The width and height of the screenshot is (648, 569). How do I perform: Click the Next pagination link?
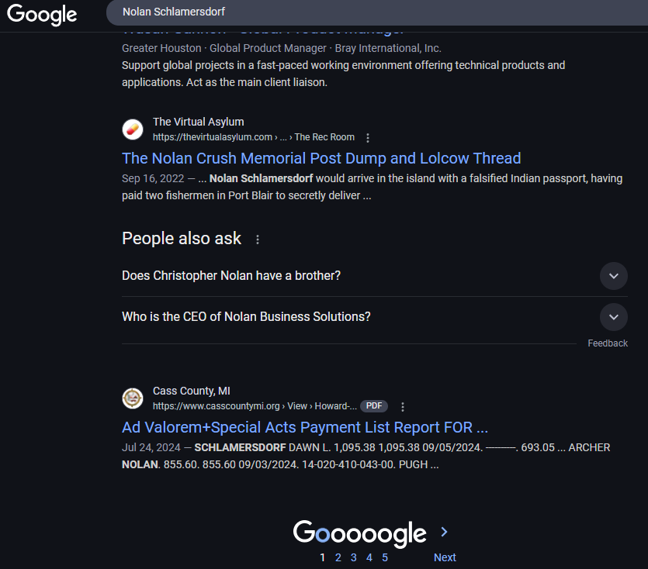pos(445,557)
